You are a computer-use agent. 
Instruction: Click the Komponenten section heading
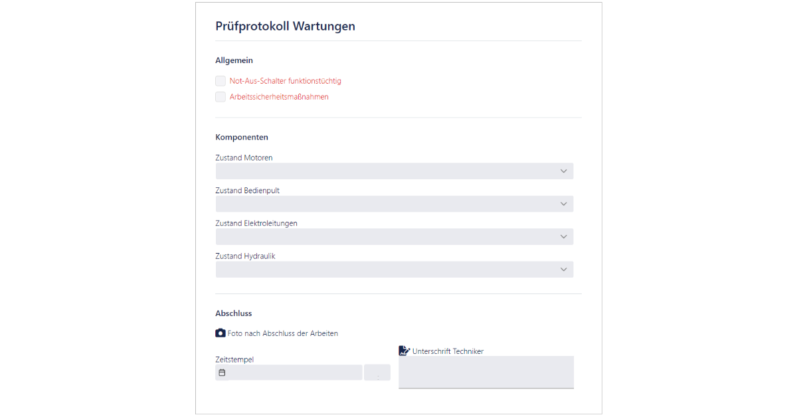tap(242, 137)
